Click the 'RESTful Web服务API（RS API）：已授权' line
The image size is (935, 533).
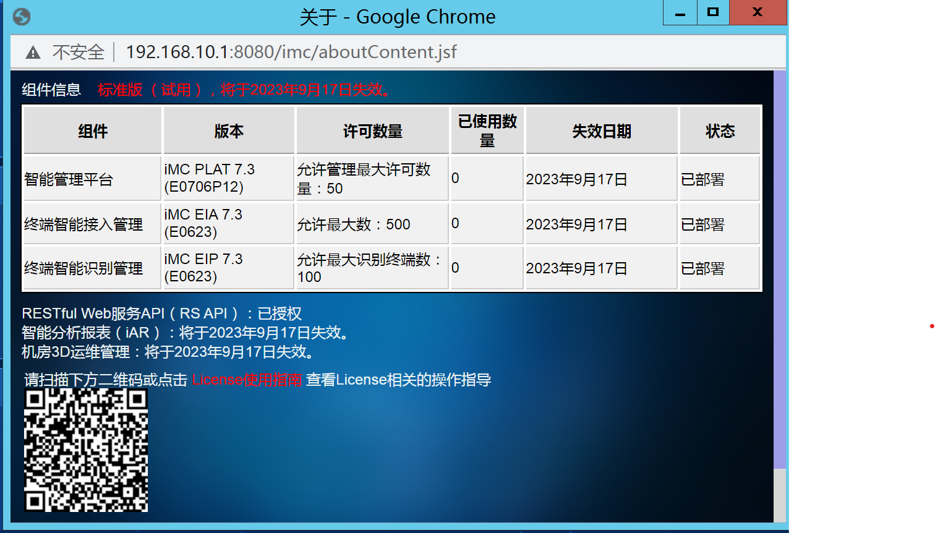click(162, 313)
